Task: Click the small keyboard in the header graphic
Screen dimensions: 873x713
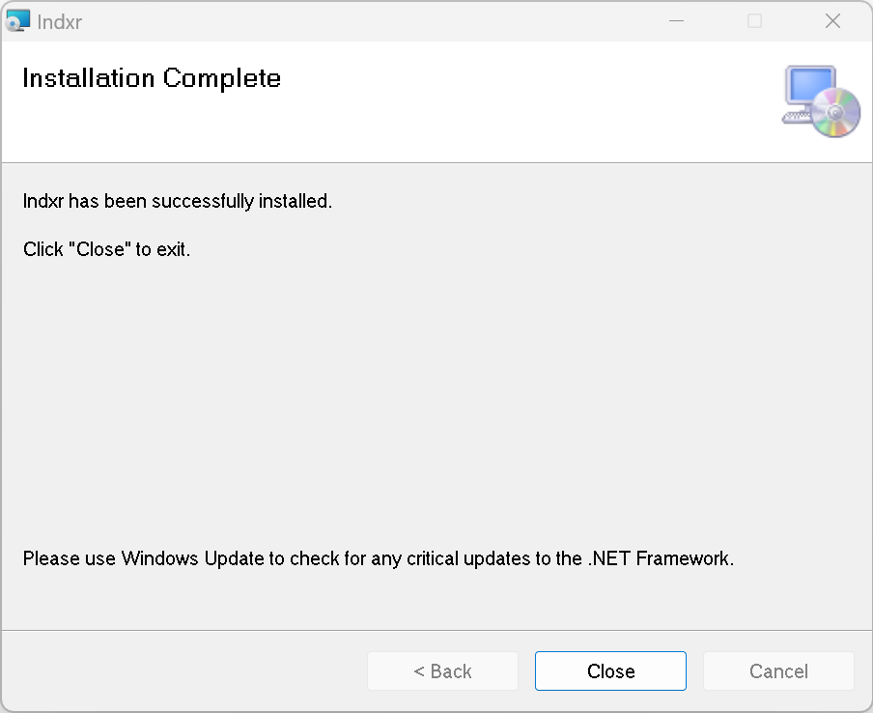Action: click(x=797, y=116)
